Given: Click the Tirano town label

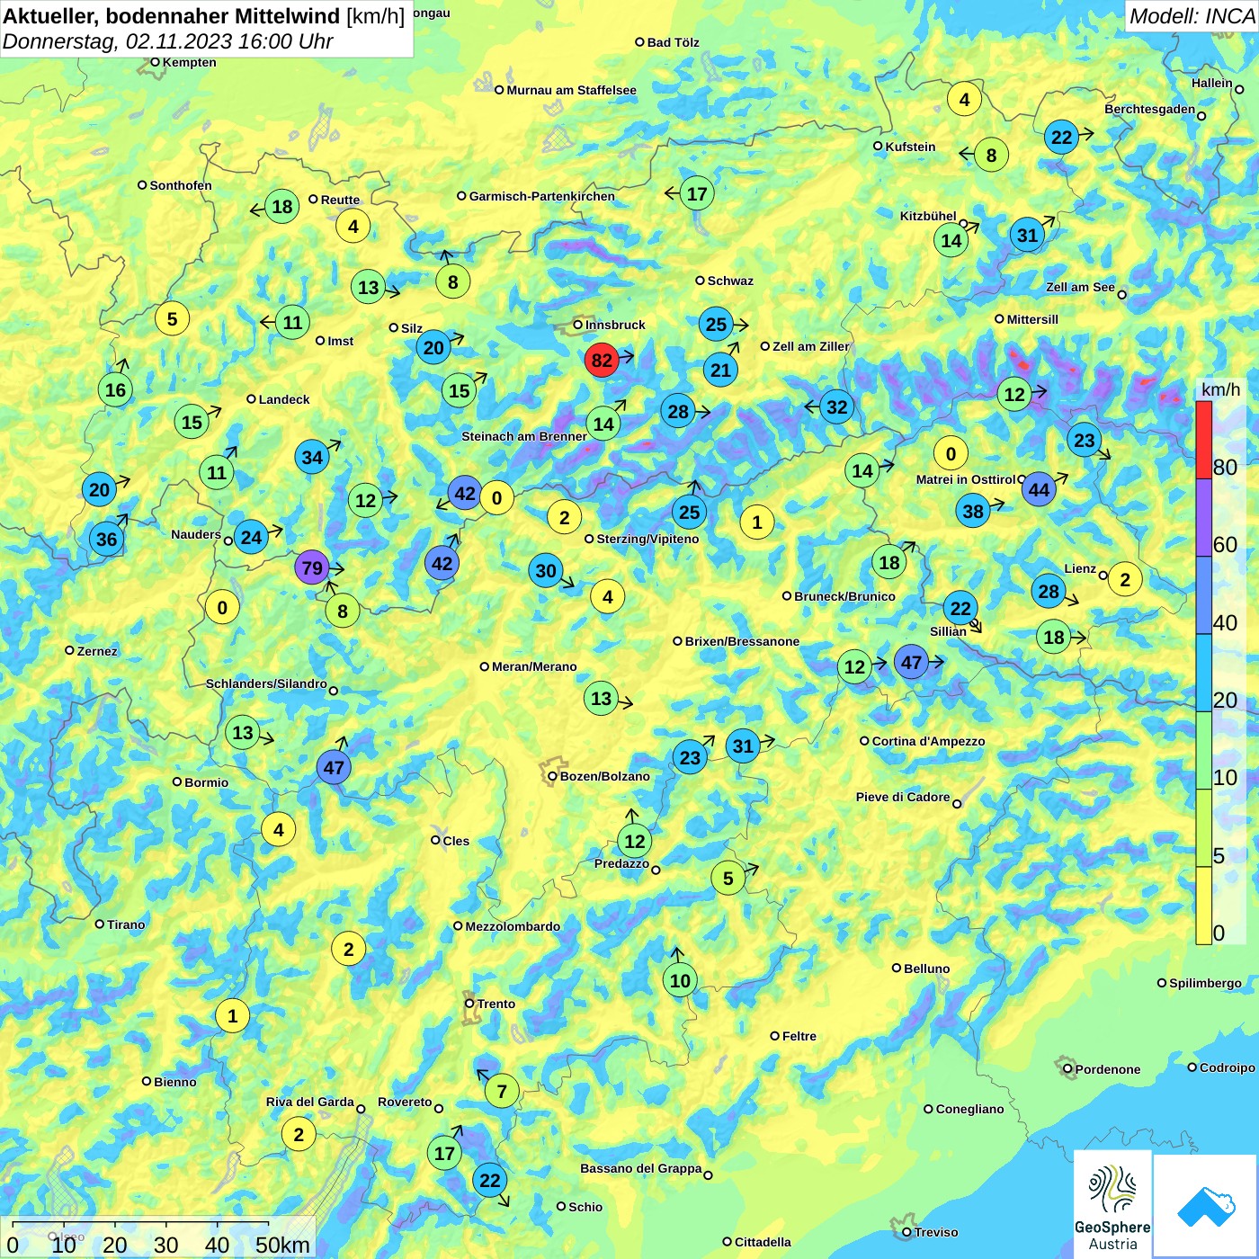Looking at the screenshot, I should coord(126,924).
